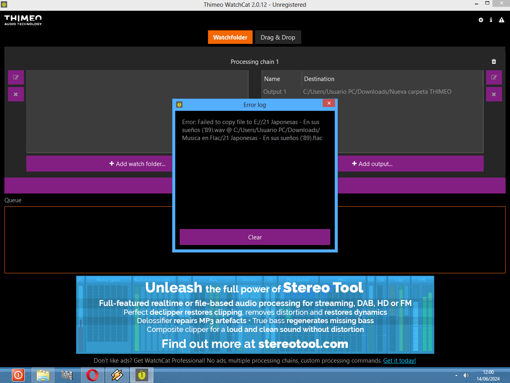The height and width of the screenshot is (383, 510).
Task: Close the Error log dialog
Action: tap(329, 103)
